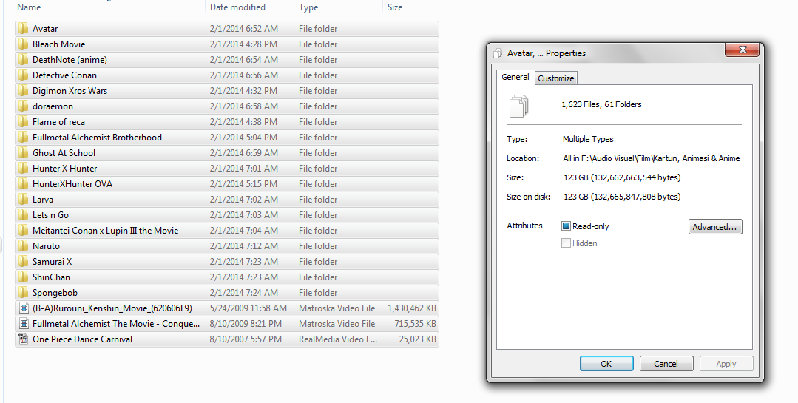This screenshot has width=798, height=403.
Task: Click the Naruto folder icon
Action: [x=23, y=245]
